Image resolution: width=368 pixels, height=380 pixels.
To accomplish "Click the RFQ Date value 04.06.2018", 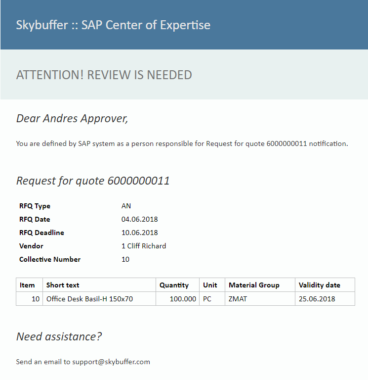I will pyautogui.click(x=139, y=219).
